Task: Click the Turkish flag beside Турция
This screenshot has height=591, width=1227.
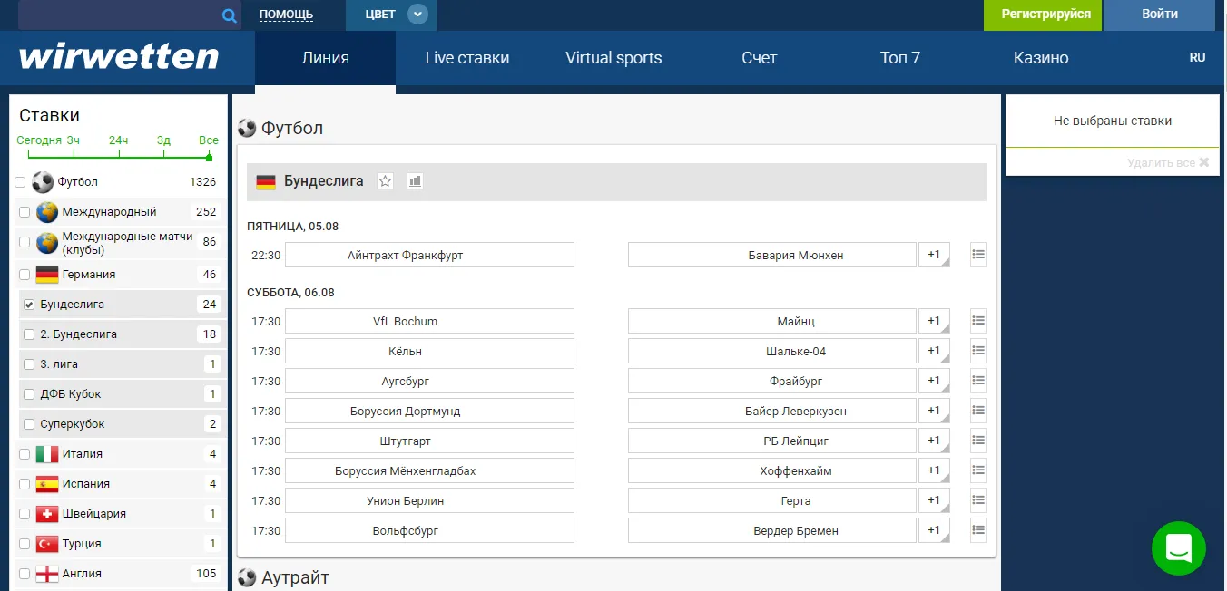Action: pyautogui.click(x=47, y=544)
